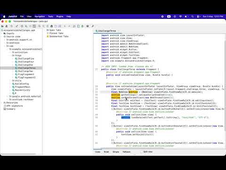Expand the activities package arrow
The image size is (226, 170).
10,52
